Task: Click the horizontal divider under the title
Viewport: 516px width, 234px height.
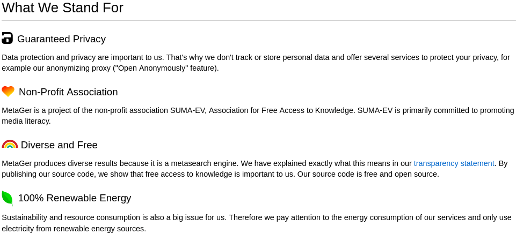Action: pyautogui.click(x=258, y=21)
